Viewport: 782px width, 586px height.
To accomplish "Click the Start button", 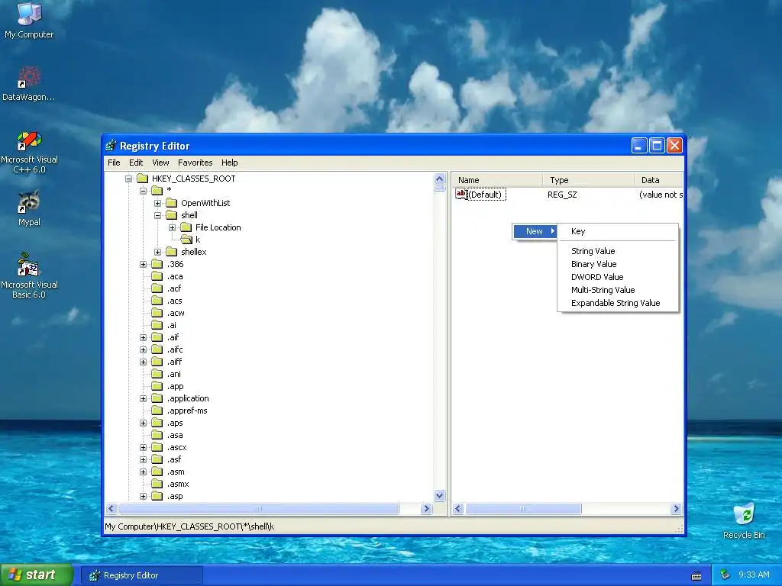I will coord(37,575).
